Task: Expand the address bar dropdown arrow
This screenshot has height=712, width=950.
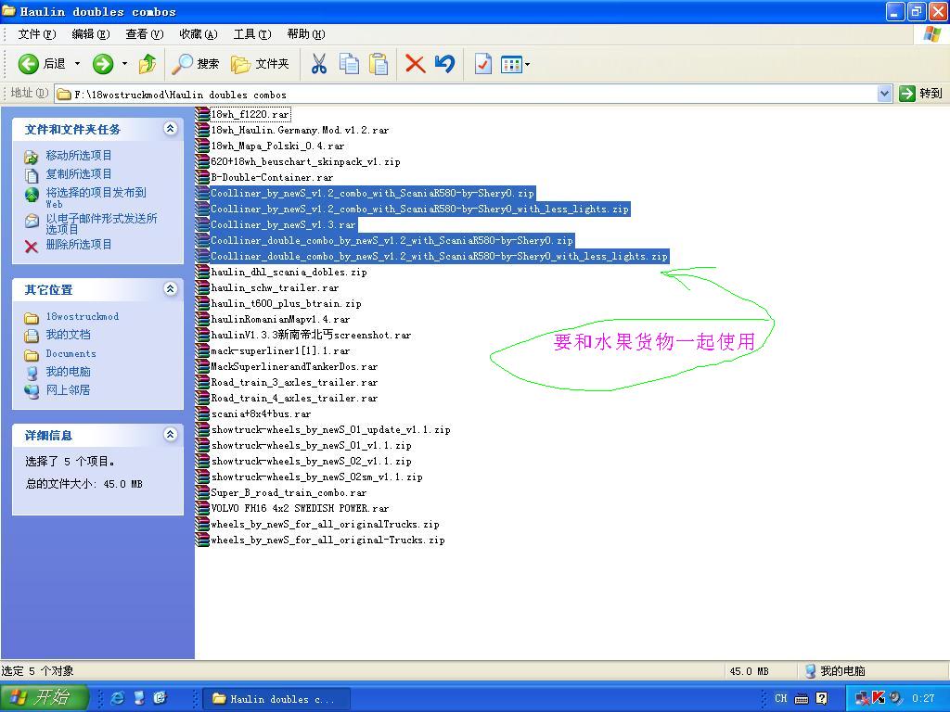Action: pos(884,94)
